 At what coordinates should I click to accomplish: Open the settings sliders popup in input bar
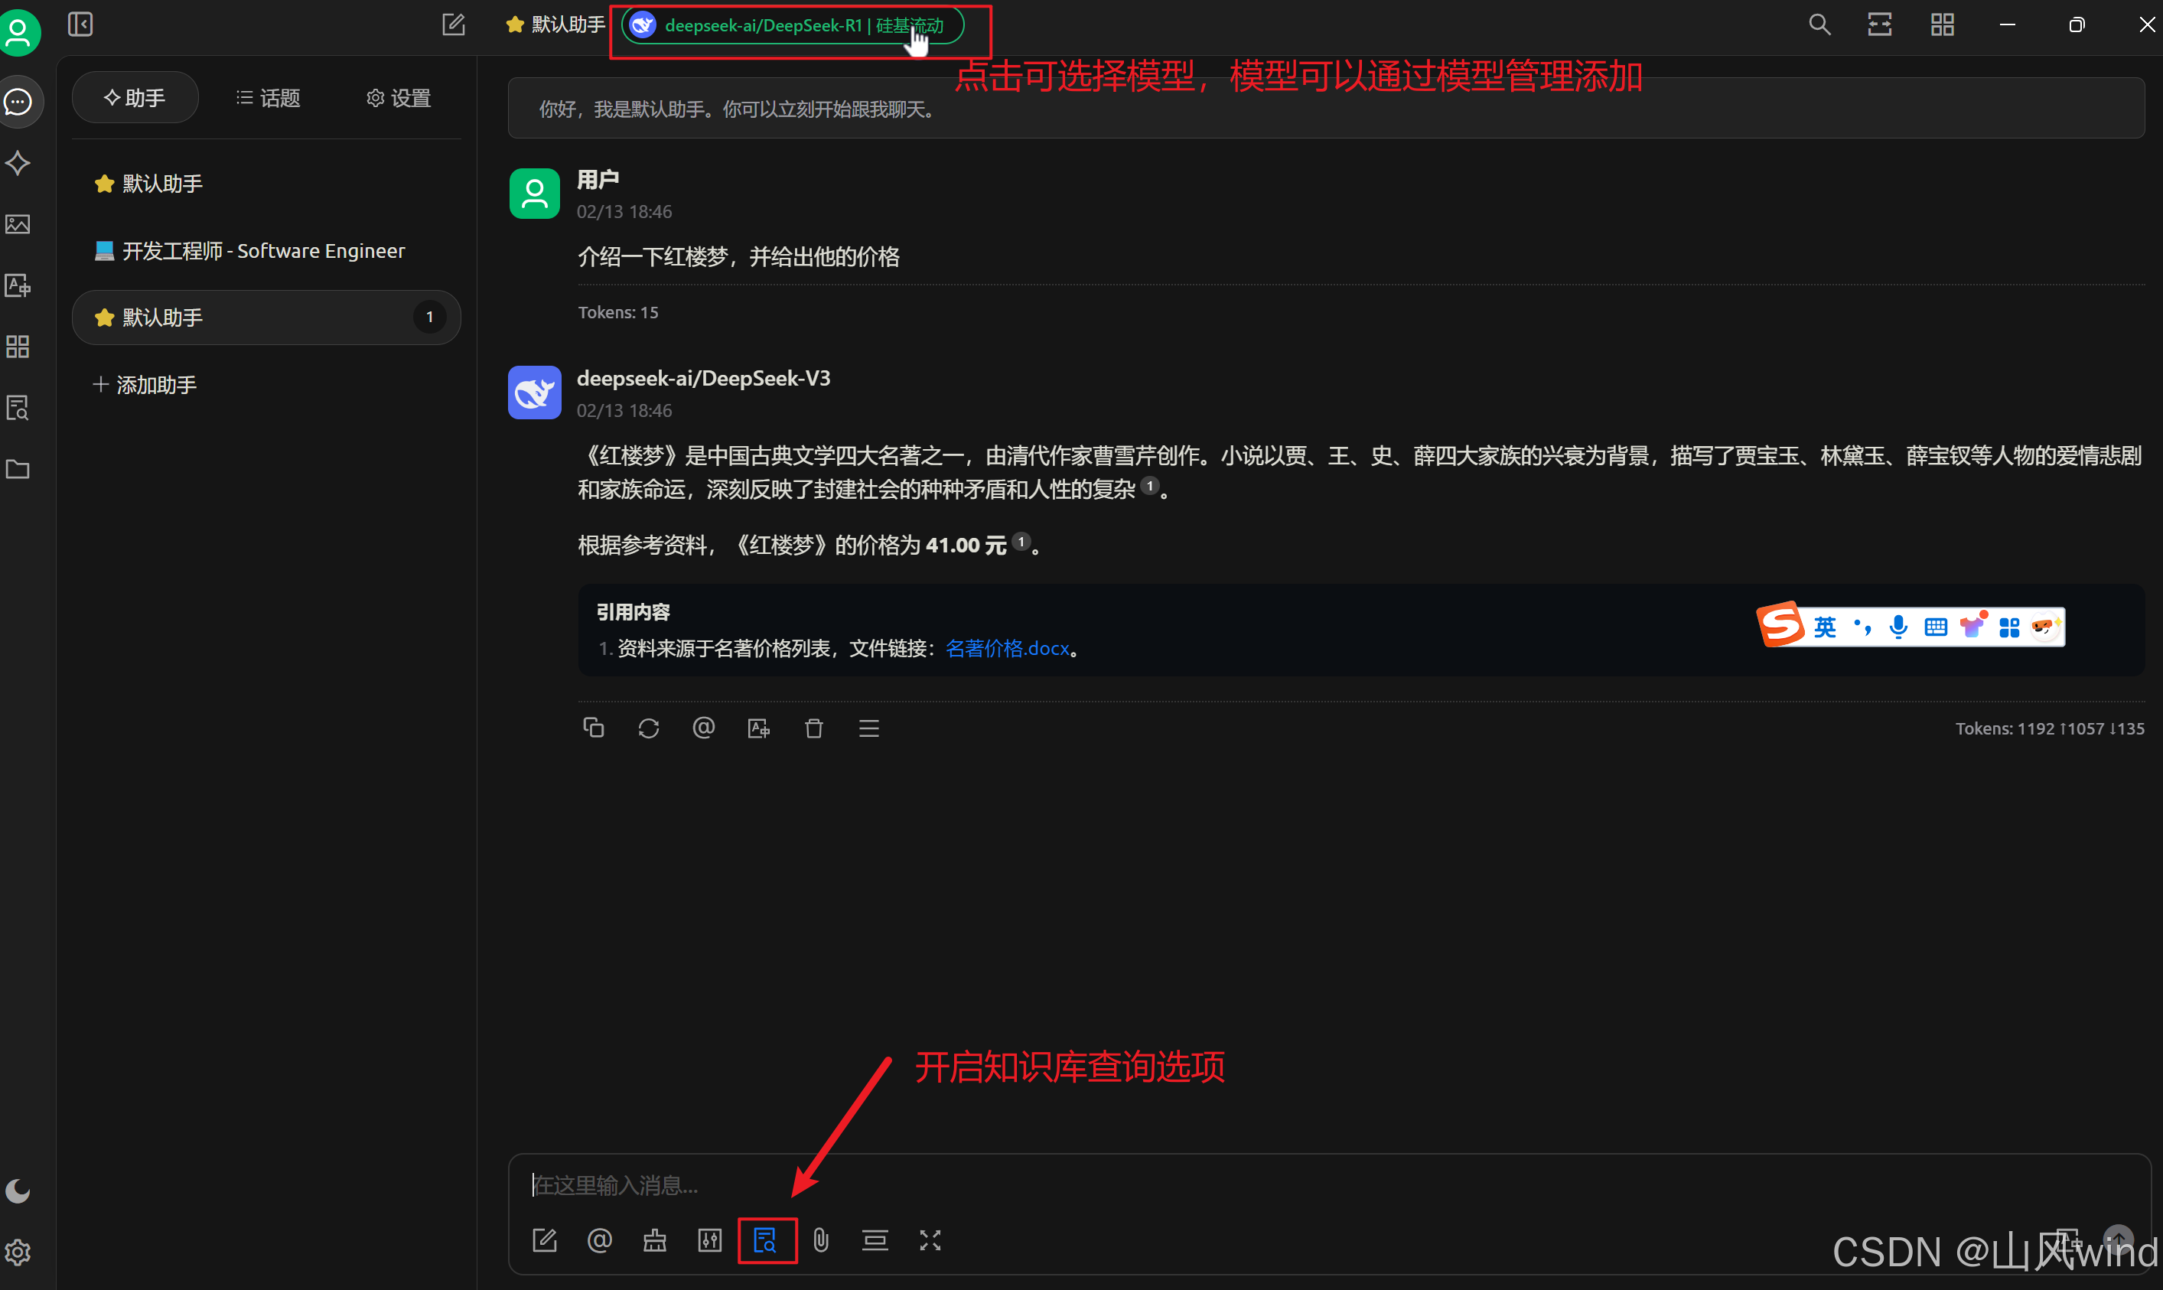pos(710,1240)
